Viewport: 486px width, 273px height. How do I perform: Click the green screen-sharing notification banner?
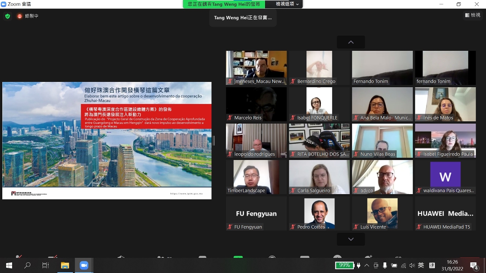[x=224, y=4]
